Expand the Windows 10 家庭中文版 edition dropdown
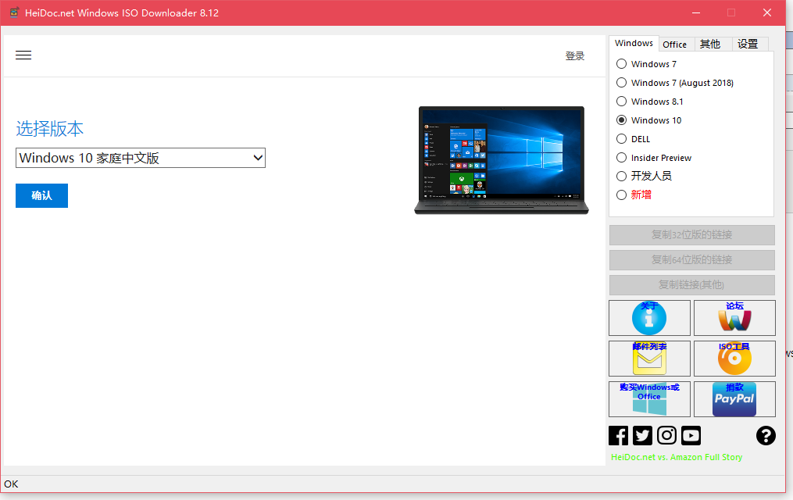This screenshot has width=793, height=500. [x=141, y=158]
